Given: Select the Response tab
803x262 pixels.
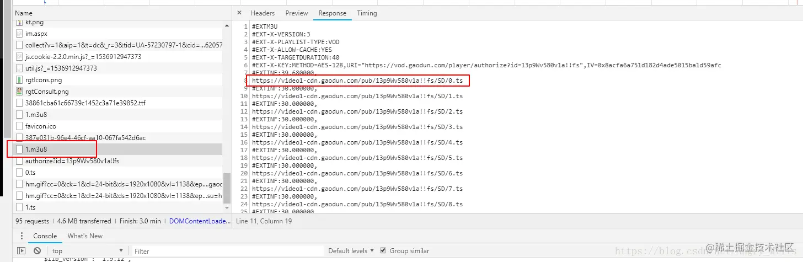Looking at the screenshot, I should pyautogui.click(x=333, y=13).
